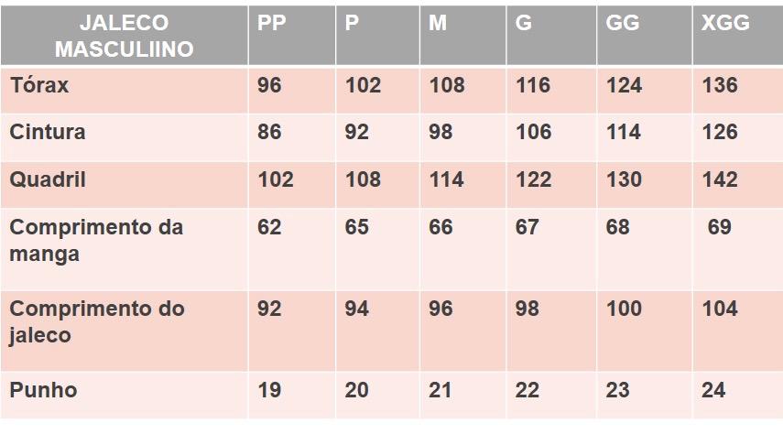Click the Punho row label
This screenshot has width=783, height=434.
pos(43,391)
